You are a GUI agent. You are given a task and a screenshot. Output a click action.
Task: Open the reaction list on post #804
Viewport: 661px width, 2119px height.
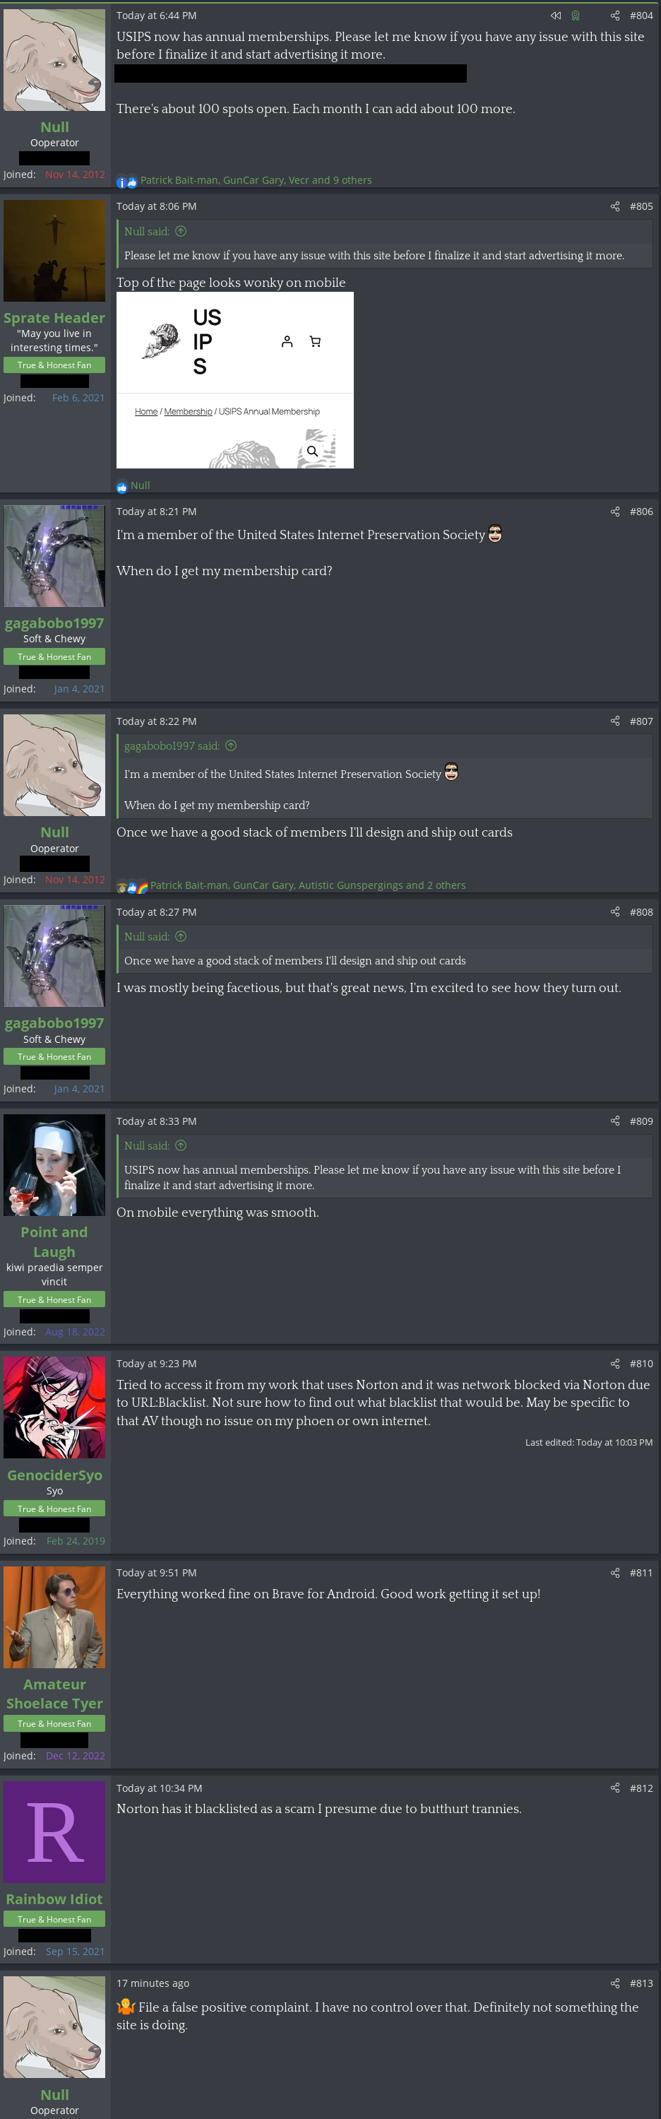(x=256, y=180)
